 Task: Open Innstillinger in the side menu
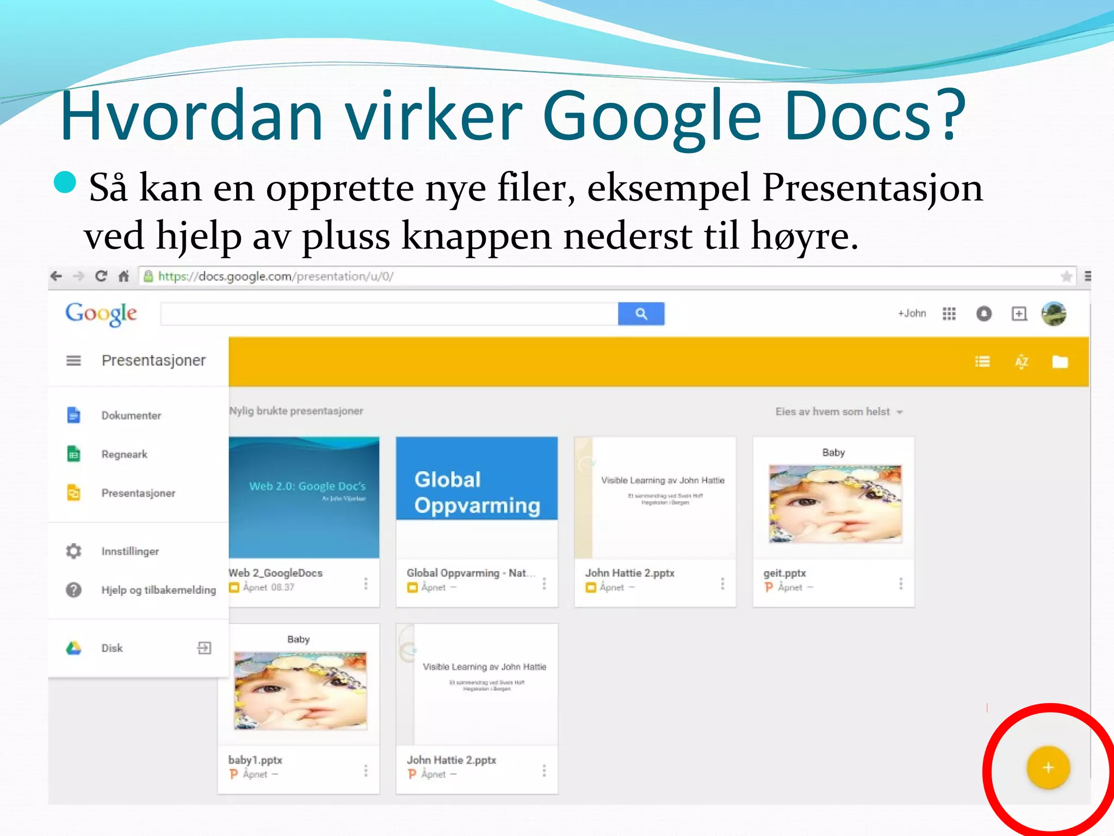130,551
